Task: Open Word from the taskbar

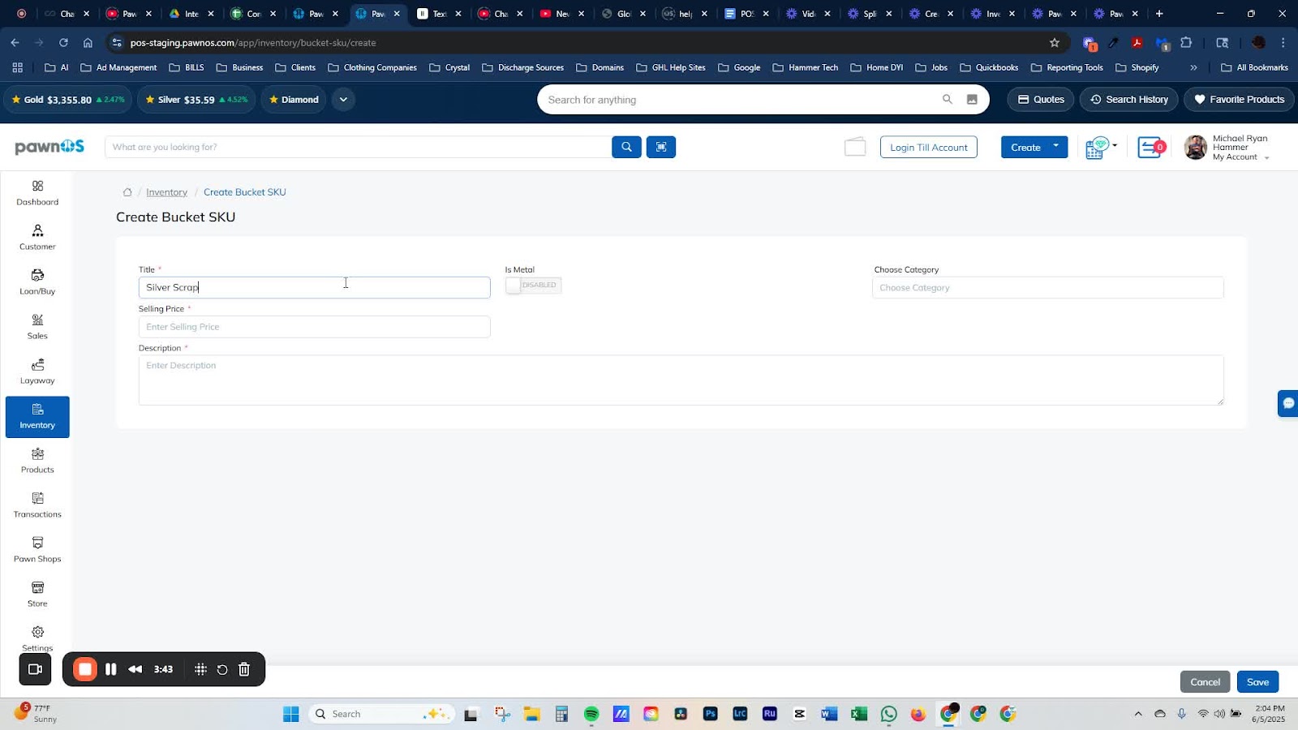Action: click(x=828, y=714)
